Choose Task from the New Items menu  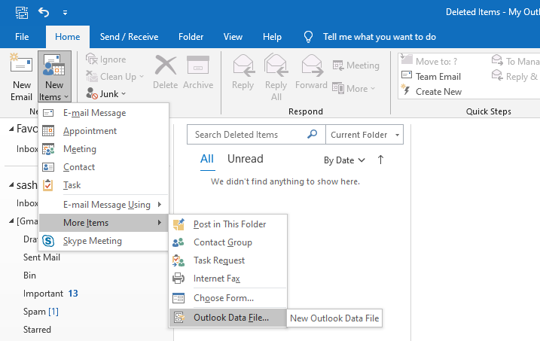click(104, 185)
